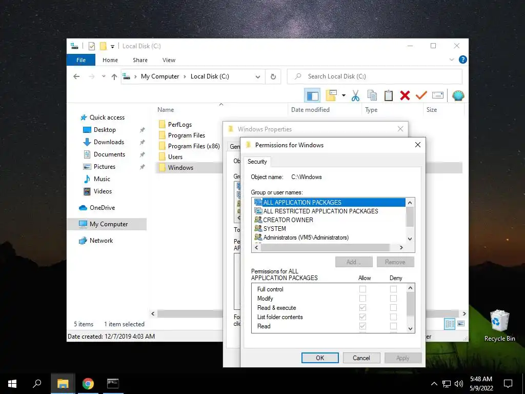Close the Permissions for Windows dialog
Viewport: 525px width, 394px height.
[418, 145]
